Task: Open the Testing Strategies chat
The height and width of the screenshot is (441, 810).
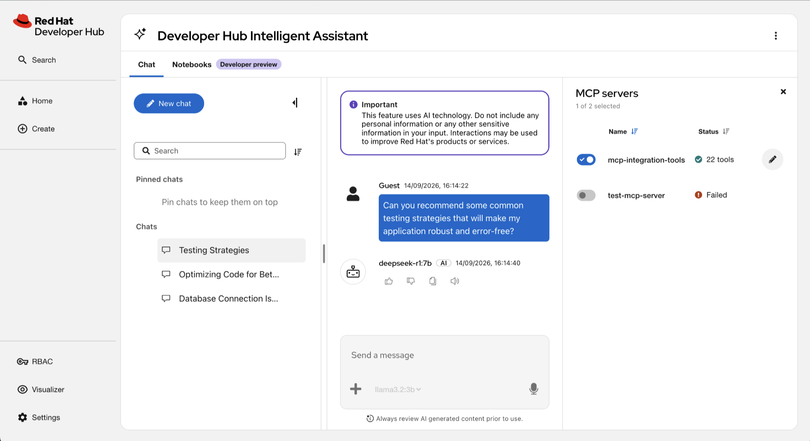Action: pyautogui.click(x=232, y=250)
